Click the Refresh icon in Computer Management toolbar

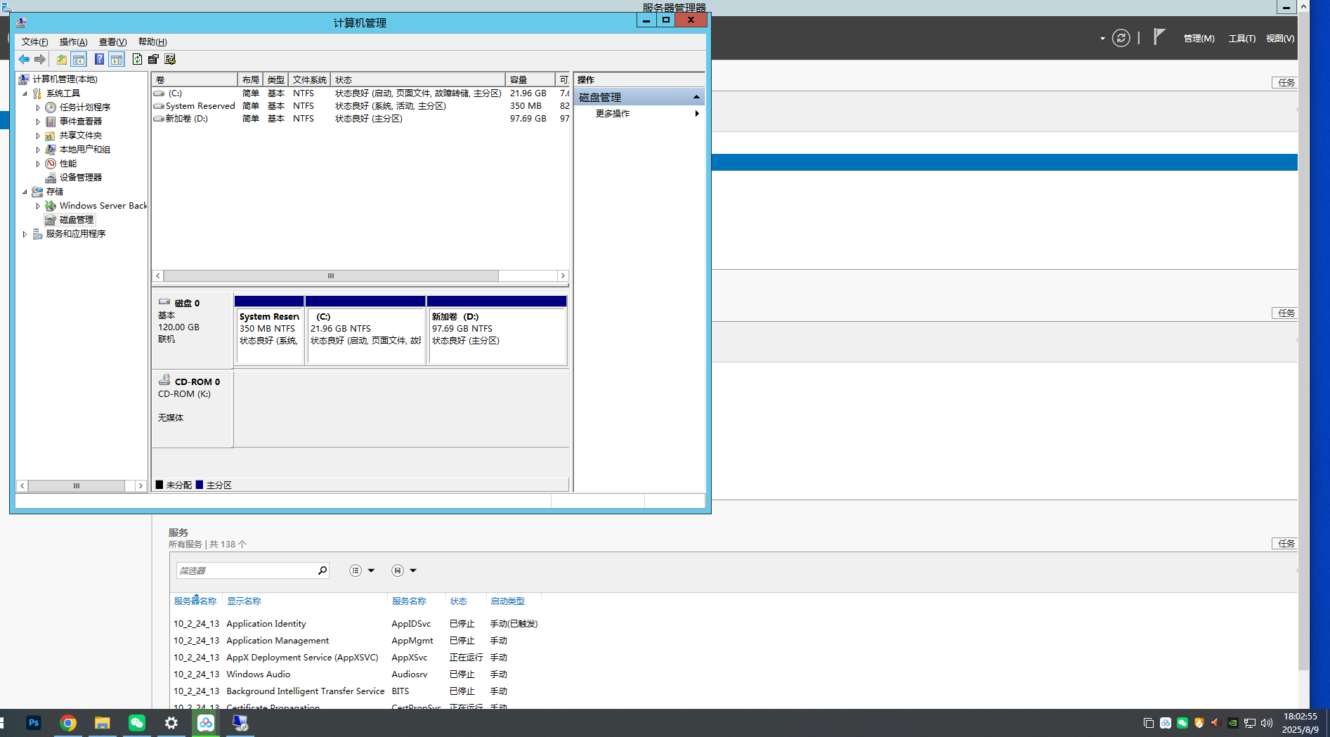click(137, 60)
